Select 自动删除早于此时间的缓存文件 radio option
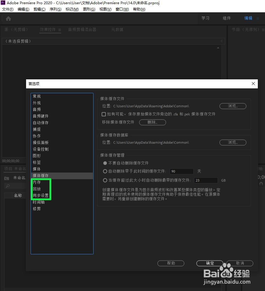Screen dimensions: 265x291 (x=105, y=171)
